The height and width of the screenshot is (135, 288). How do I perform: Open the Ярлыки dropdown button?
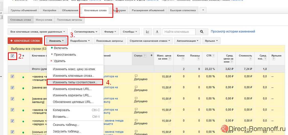211,41
